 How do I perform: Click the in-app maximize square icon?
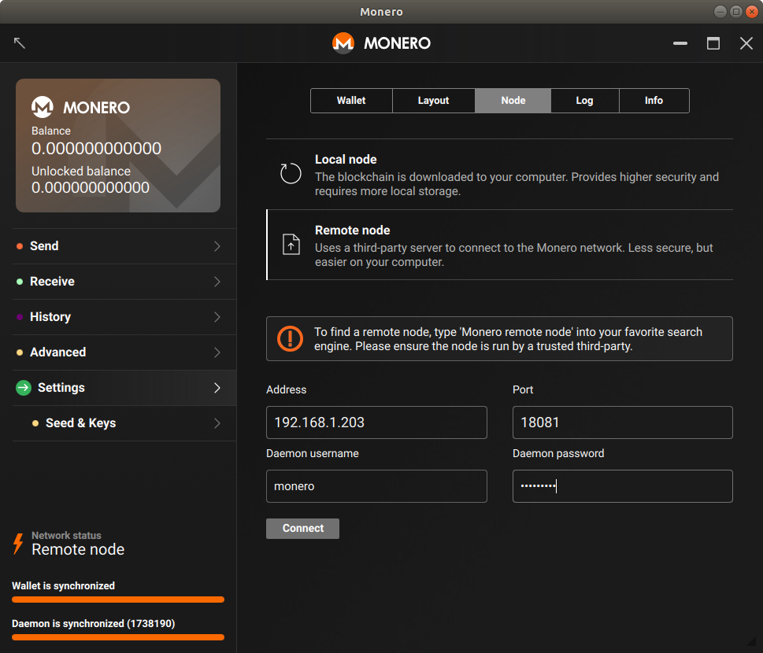(x=713, y=43)
